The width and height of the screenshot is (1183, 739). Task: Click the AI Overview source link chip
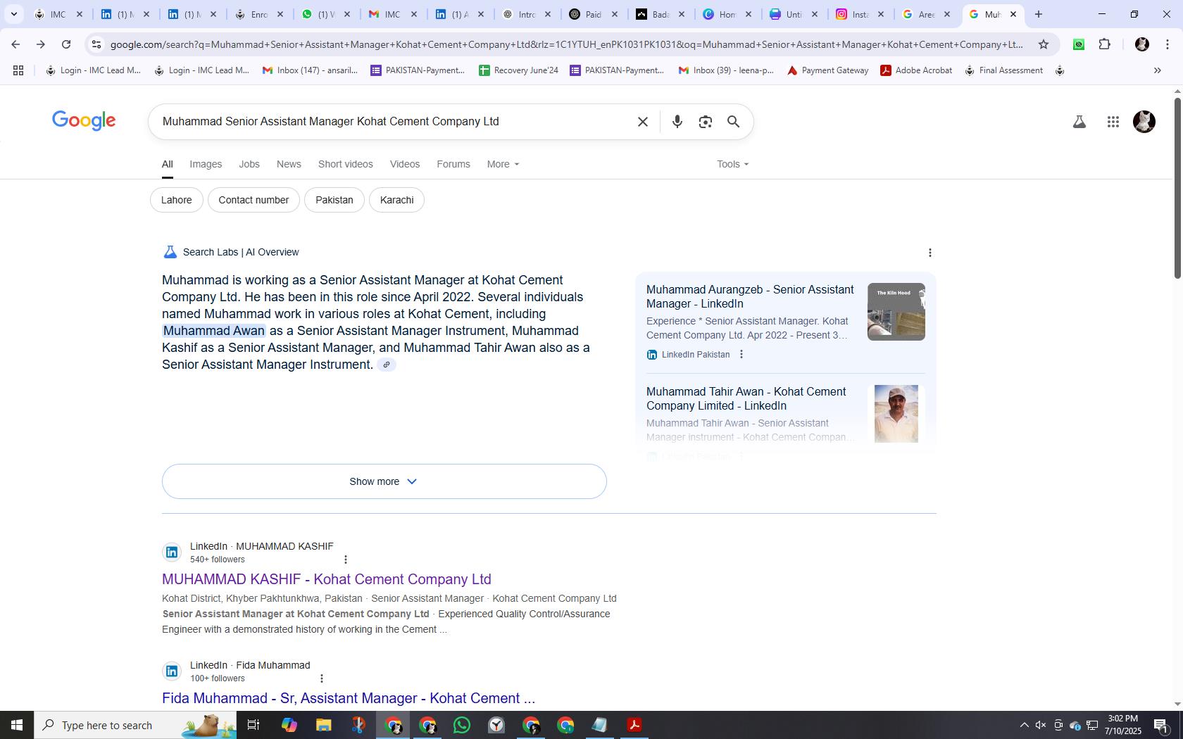click(x=386, y=365)
